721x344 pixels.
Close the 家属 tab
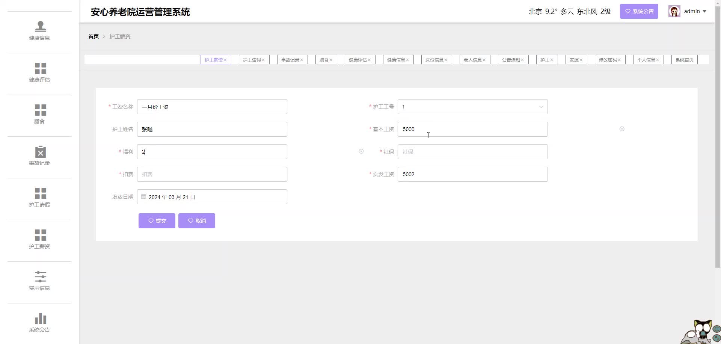pyautogui.click(x=581, y=60)
